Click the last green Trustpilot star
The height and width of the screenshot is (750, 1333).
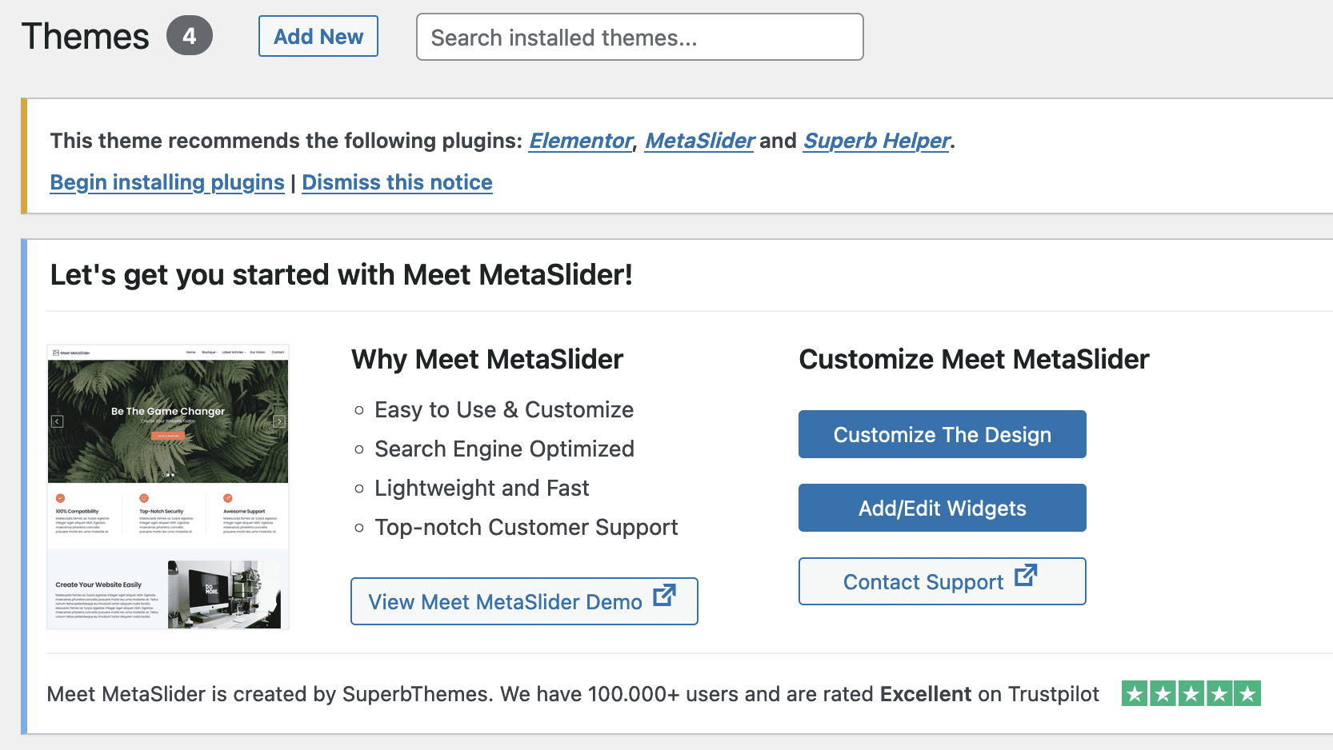[x=1247, y=694]
